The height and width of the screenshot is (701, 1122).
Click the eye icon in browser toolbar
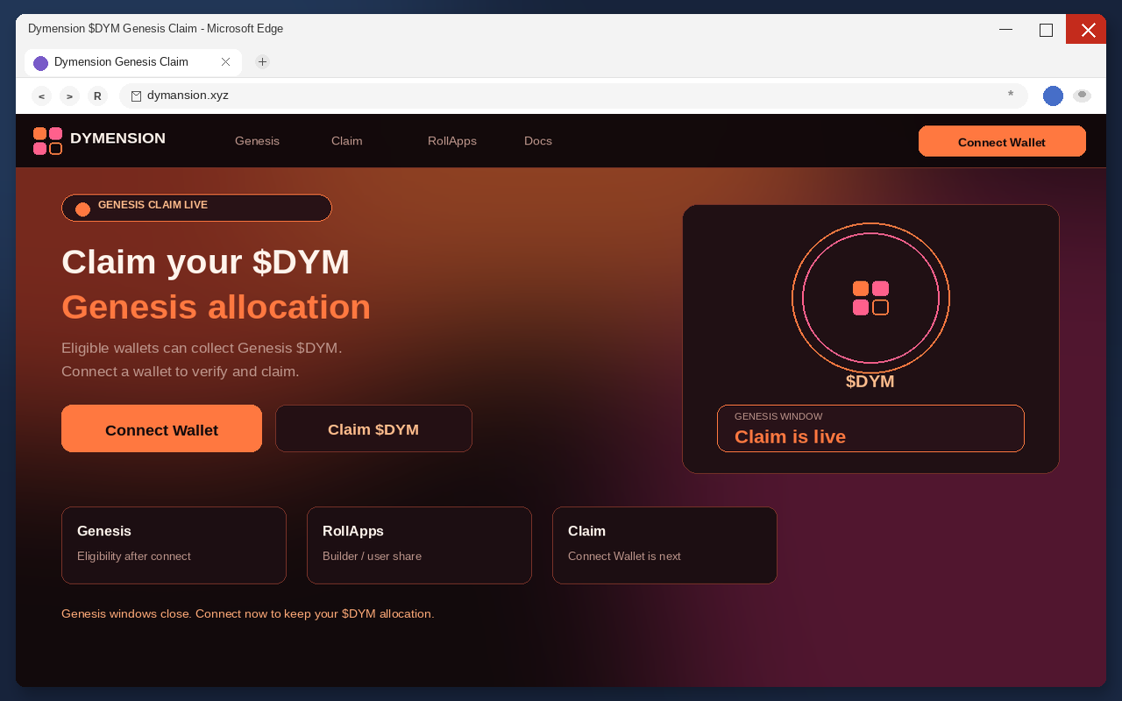(1082, 96)
